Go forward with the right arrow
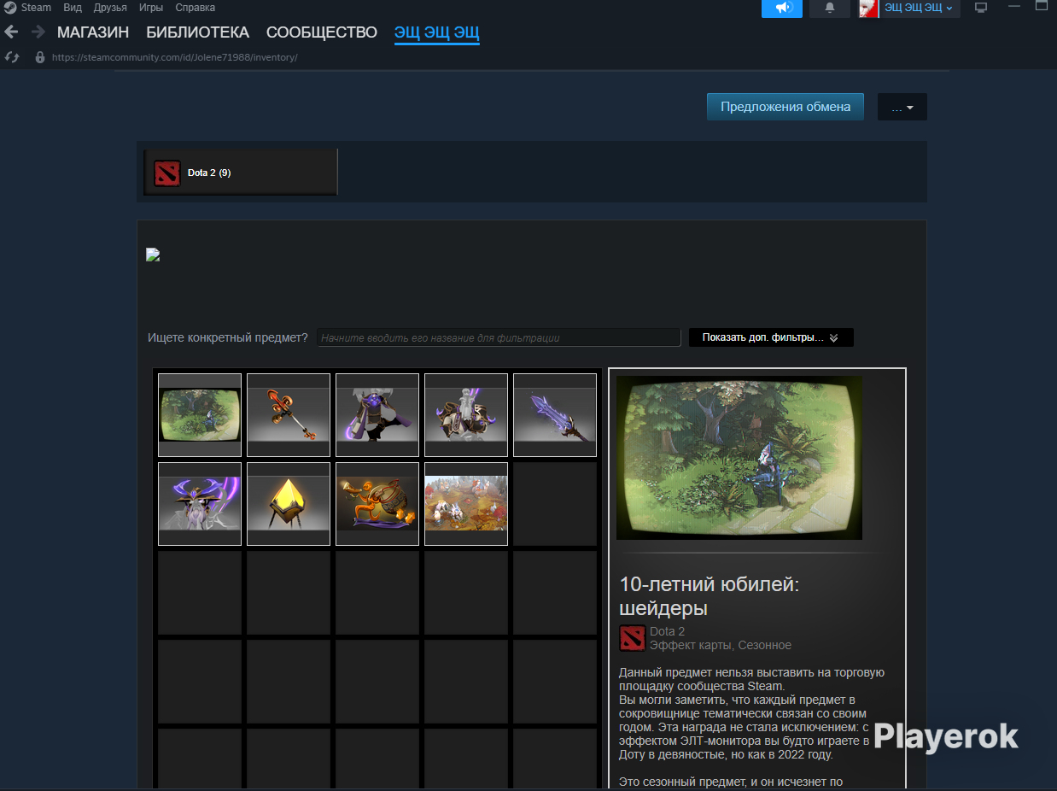The width and height of the screenshot is (1057, 791). coord(38,32)
